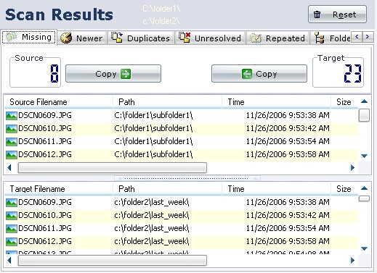This screenshot has width=377, height=273.
Task: Click the source list Size column header
Action: click(344, 102)
